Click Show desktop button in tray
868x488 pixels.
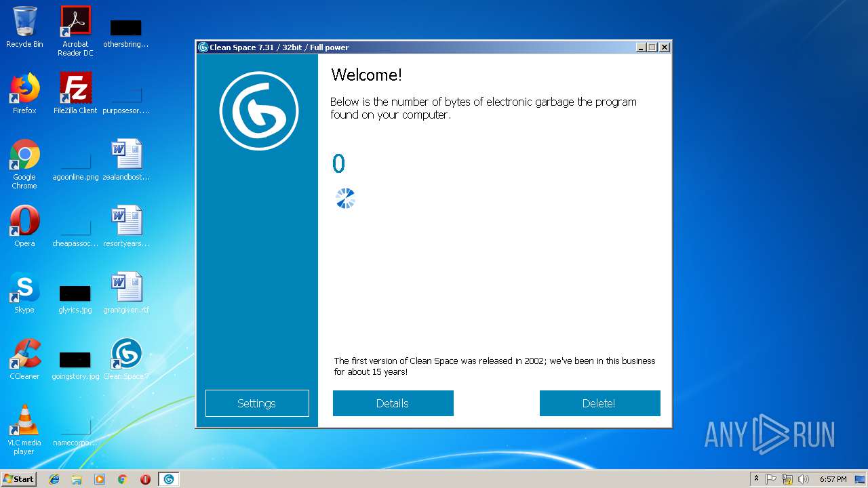(860, 479)
